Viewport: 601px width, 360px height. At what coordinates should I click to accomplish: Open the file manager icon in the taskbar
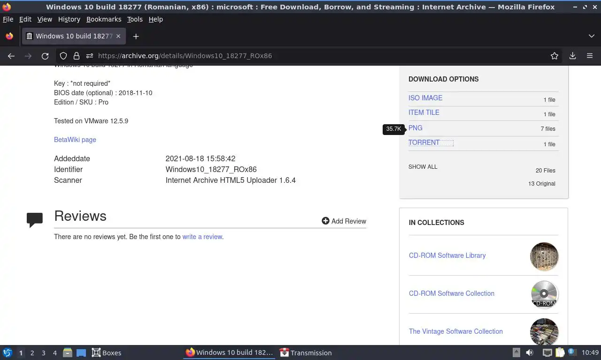[x=68, y=352]
